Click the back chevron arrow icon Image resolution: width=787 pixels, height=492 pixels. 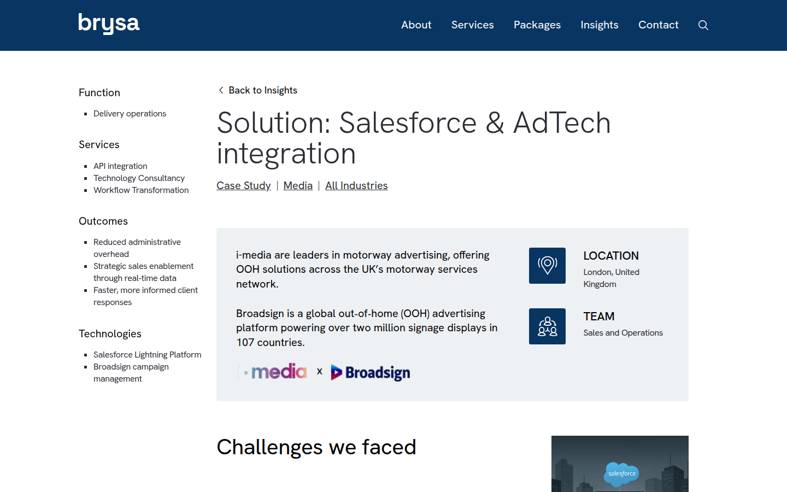pos(221,90)
